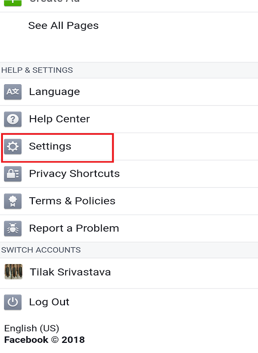Click the Help Center question mark icon
The image size is (258, 353).
tap(13, 119)
